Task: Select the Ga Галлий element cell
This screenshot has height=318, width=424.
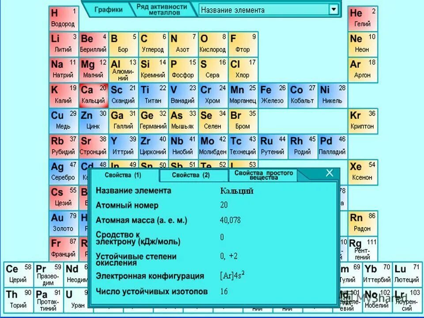Action: (124, 121)
